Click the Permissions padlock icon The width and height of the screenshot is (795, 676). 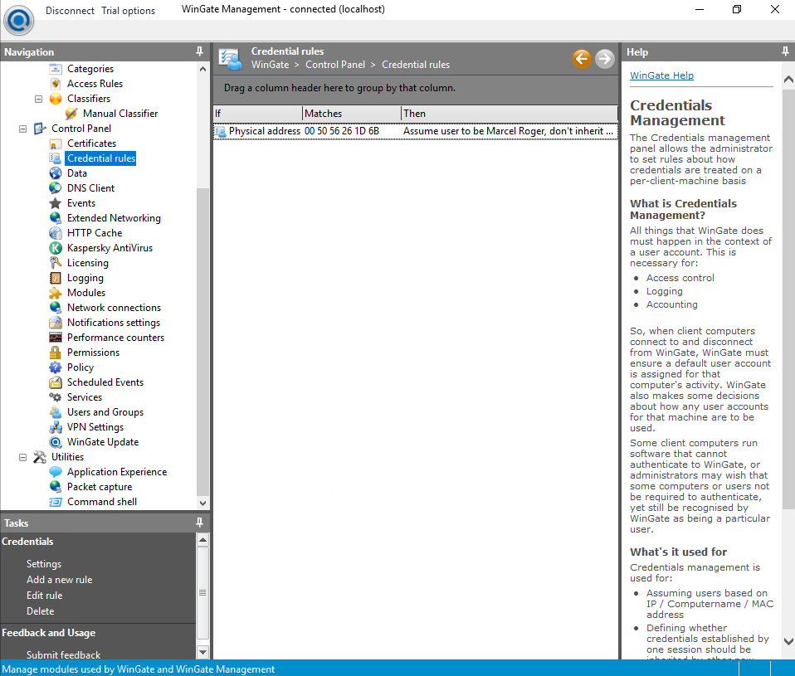pyautogui.click(x=56, y=353)
